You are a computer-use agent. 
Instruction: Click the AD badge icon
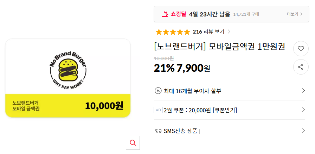click(158, 110)
